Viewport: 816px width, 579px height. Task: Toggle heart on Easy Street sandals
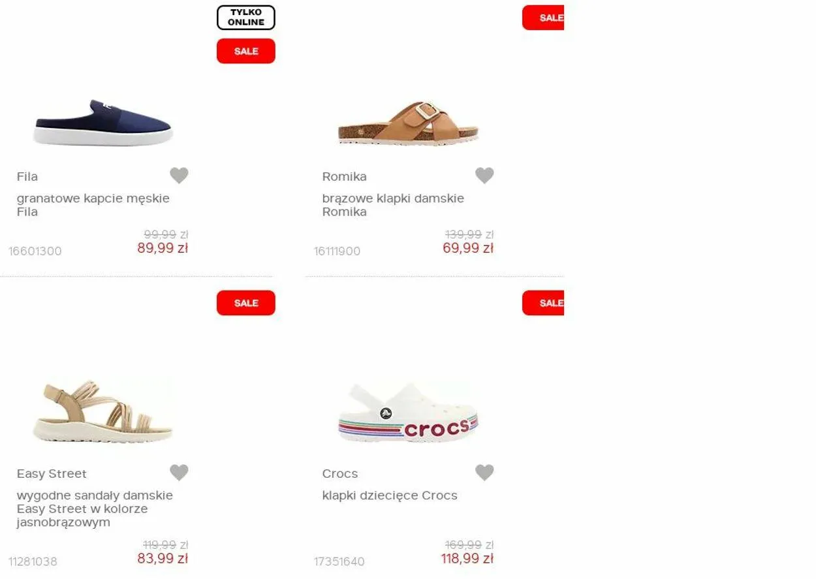pyautogui.click(x=179, y=473)
